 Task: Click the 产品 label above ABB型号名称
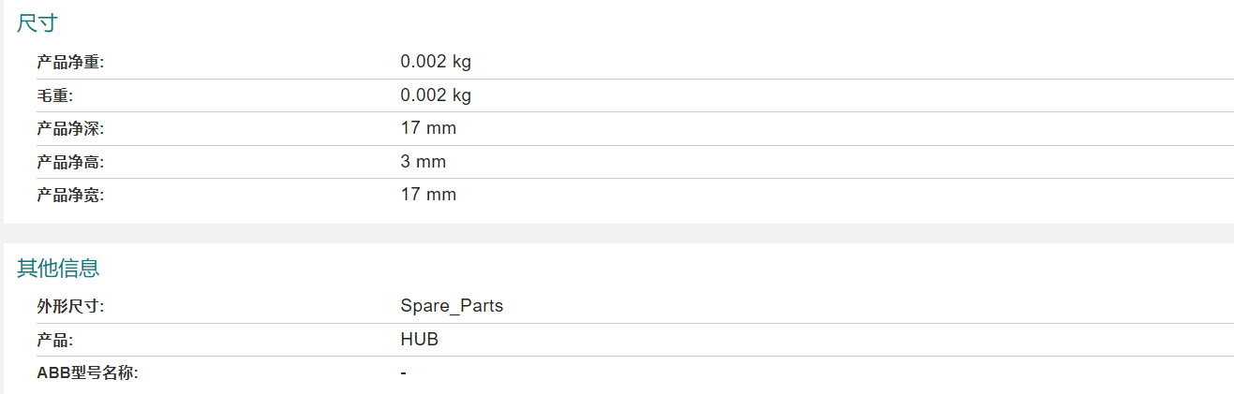click(x=55, y=340)
